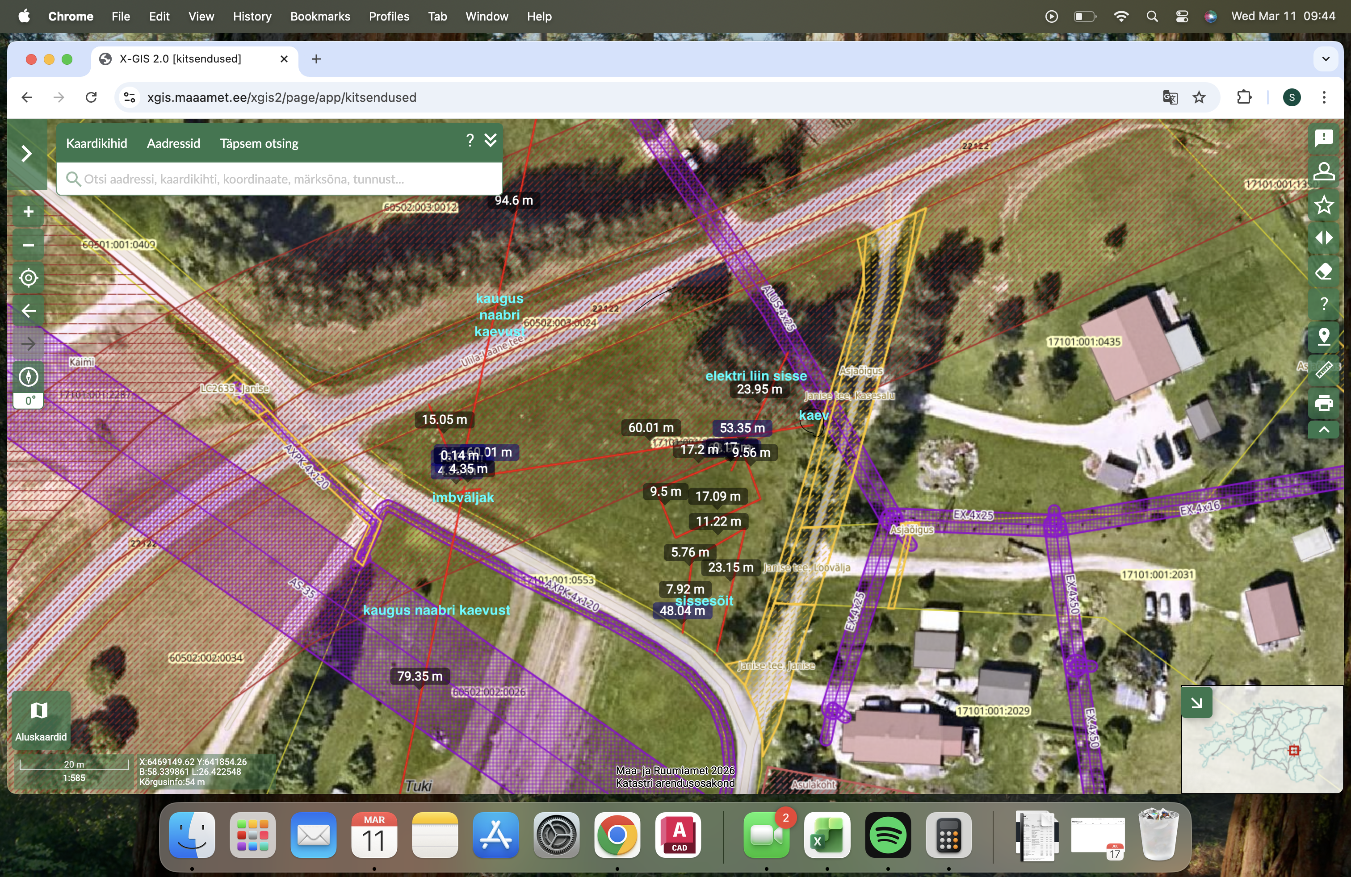Click the locate my position icon
Image resolution: width=1351 pixels, height=877 pixels.
coord(29,278)
